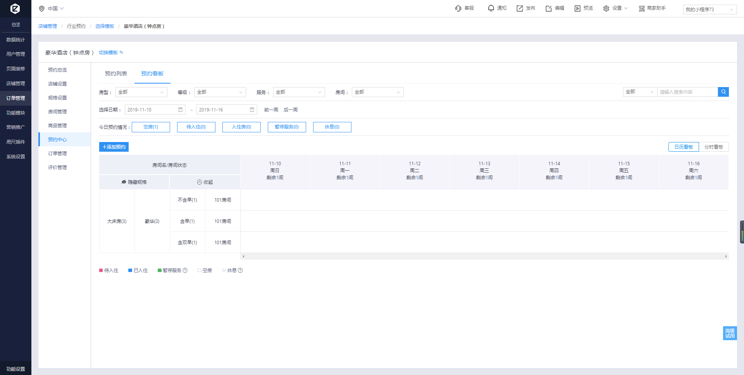Click 功能设置 at sidebar bottom
Screen dimensions: 744x375
[15, 369]
